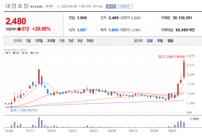This screenshot has height=137, width=202.
Task: Click the calendar clock icon beside the date
Action: pyautogui.click(x=58, y=7)
